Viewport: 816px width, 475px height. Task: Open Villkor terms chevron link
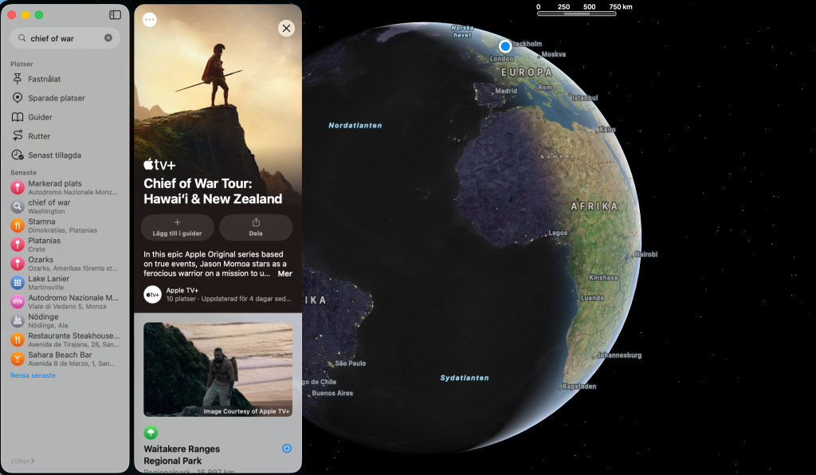pos(22,461)
